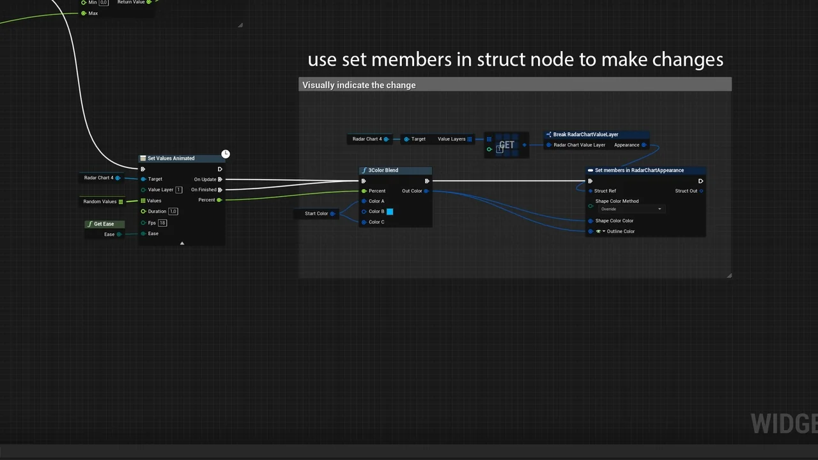Viewport: 818px width, 460px height.
Task: Click the Set members node header icon
Action: point(590,171)
